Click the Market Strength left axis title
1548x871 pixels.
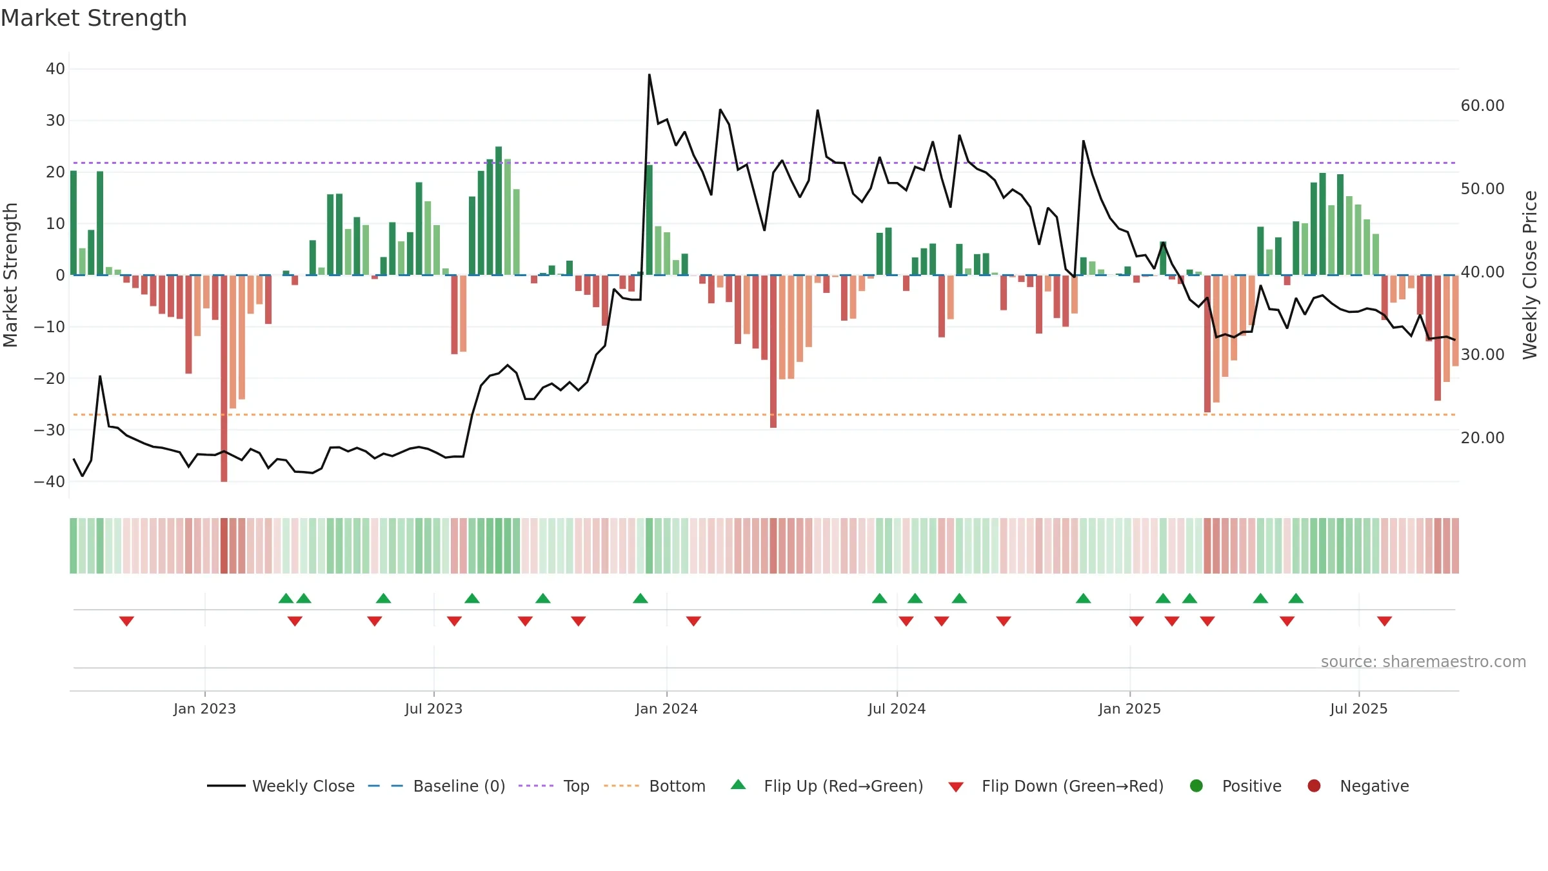[x=10, y=275]
